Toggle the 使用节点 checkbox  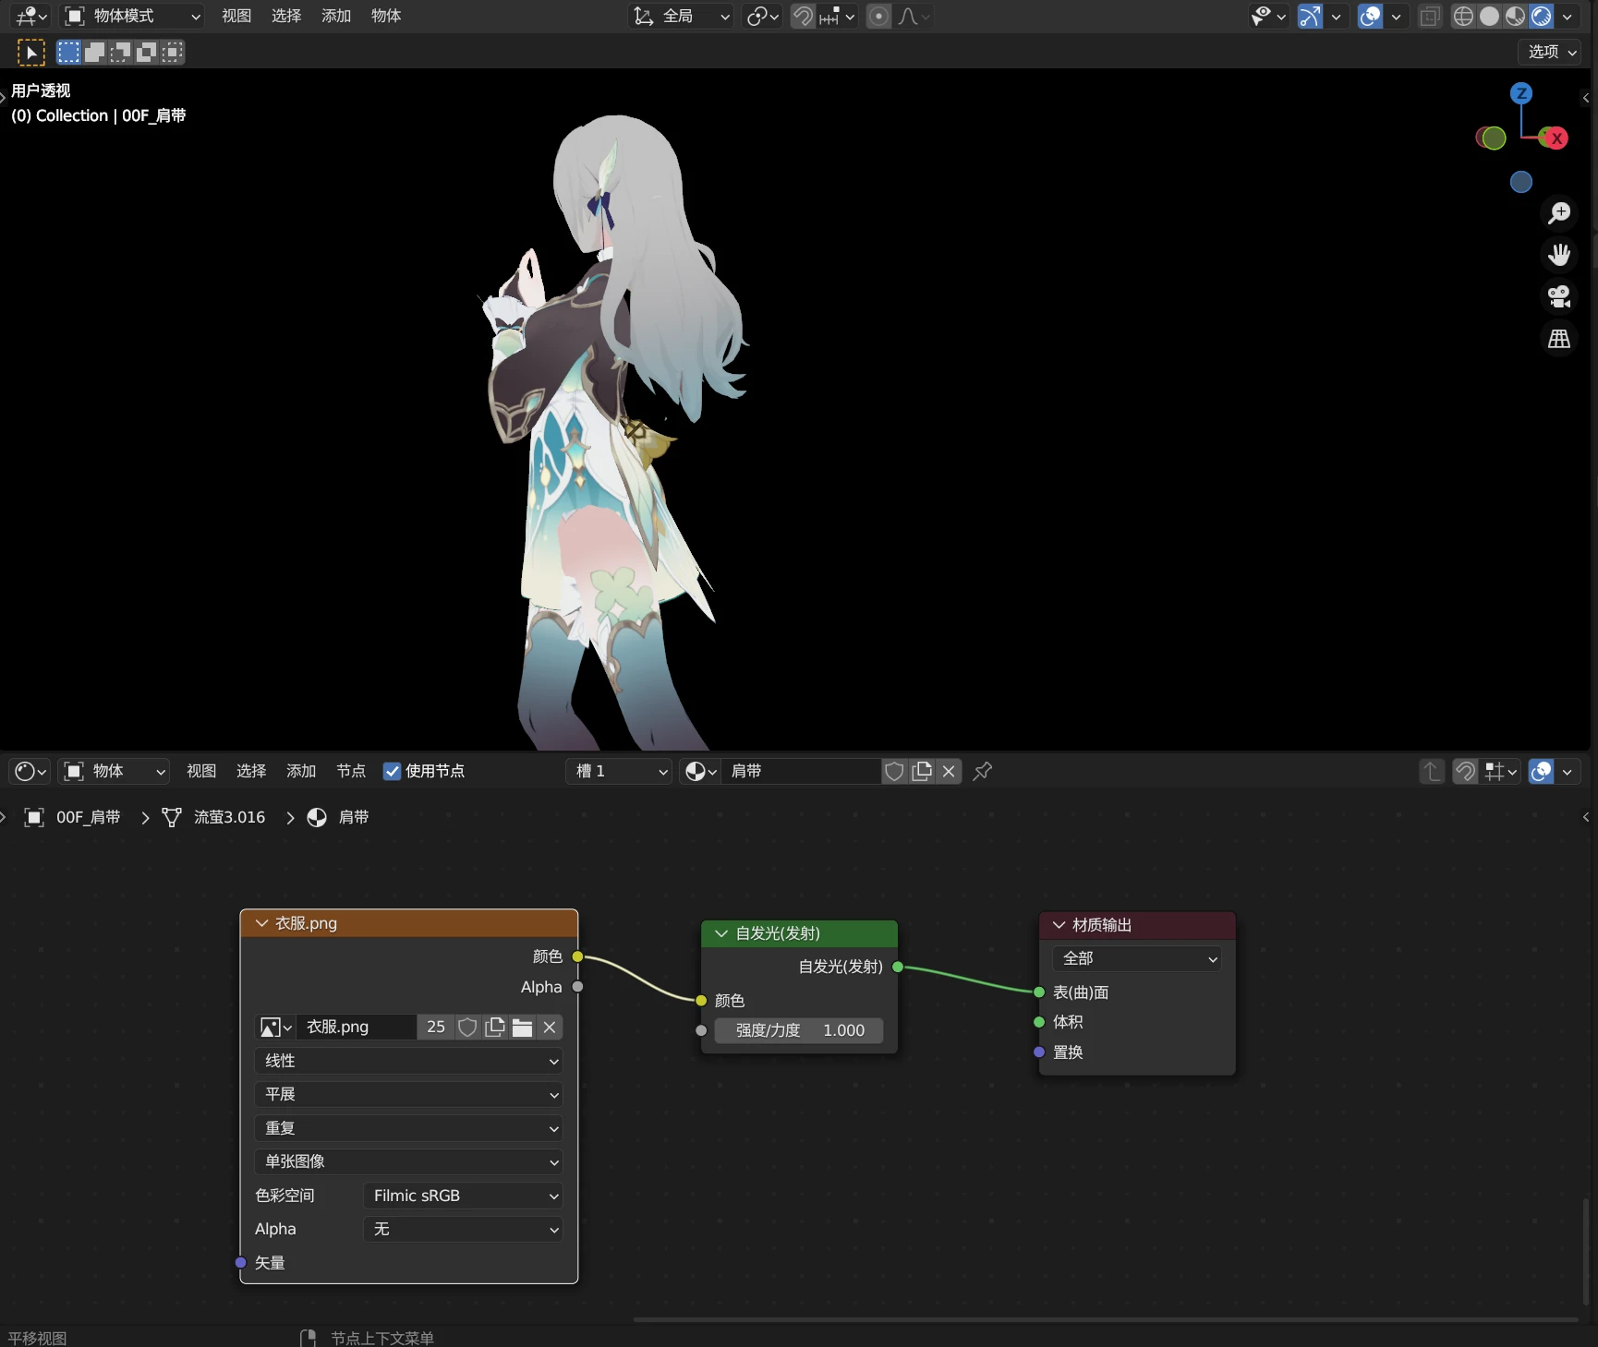coord(393,771)
